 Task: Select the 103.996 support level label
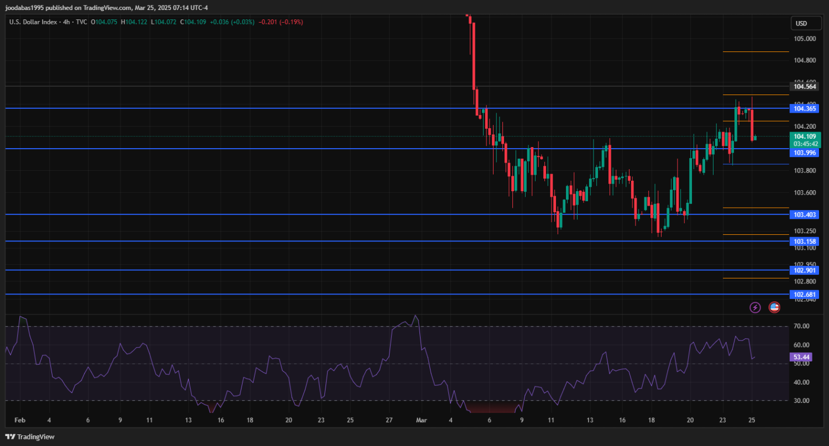[x=805, y=153]
